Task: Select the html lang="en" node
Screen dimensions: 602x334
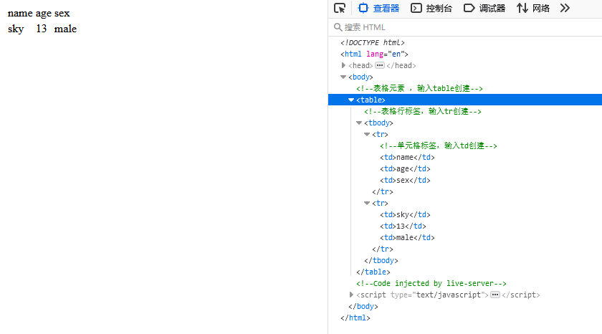Action: (374, 54)
